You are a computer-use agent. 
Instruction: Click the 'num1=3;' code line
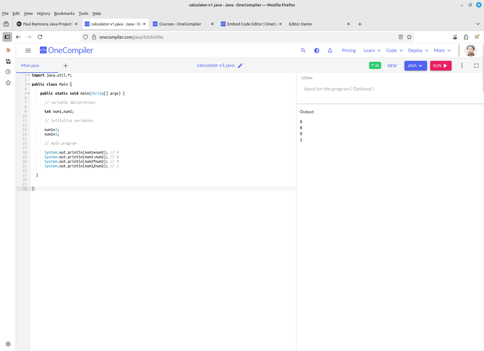tap(52, 130)
